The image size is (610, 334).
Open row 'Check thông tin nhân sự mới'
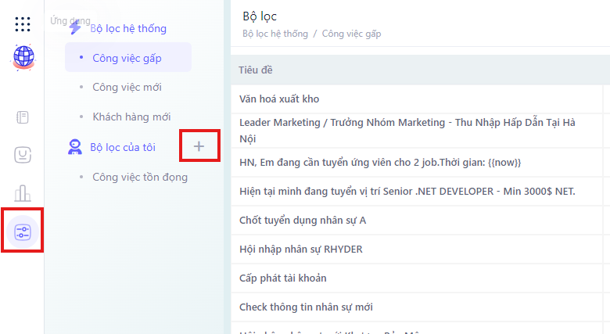[x=417, y=307]
